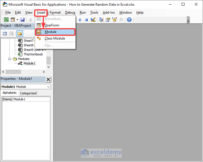Click the Insert UserForm toolbar icon
The width and height of the screenshot is (203, 162).
13,20
